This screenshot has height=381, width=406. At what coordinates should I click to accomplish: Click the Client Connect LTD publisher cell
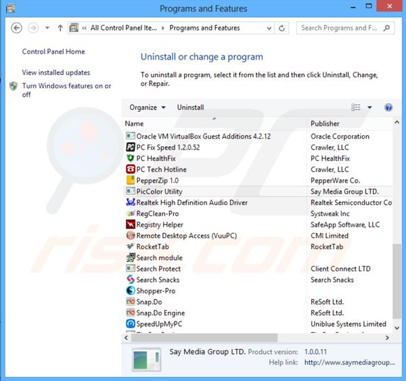pyautogui.click(x=340, y=269)
